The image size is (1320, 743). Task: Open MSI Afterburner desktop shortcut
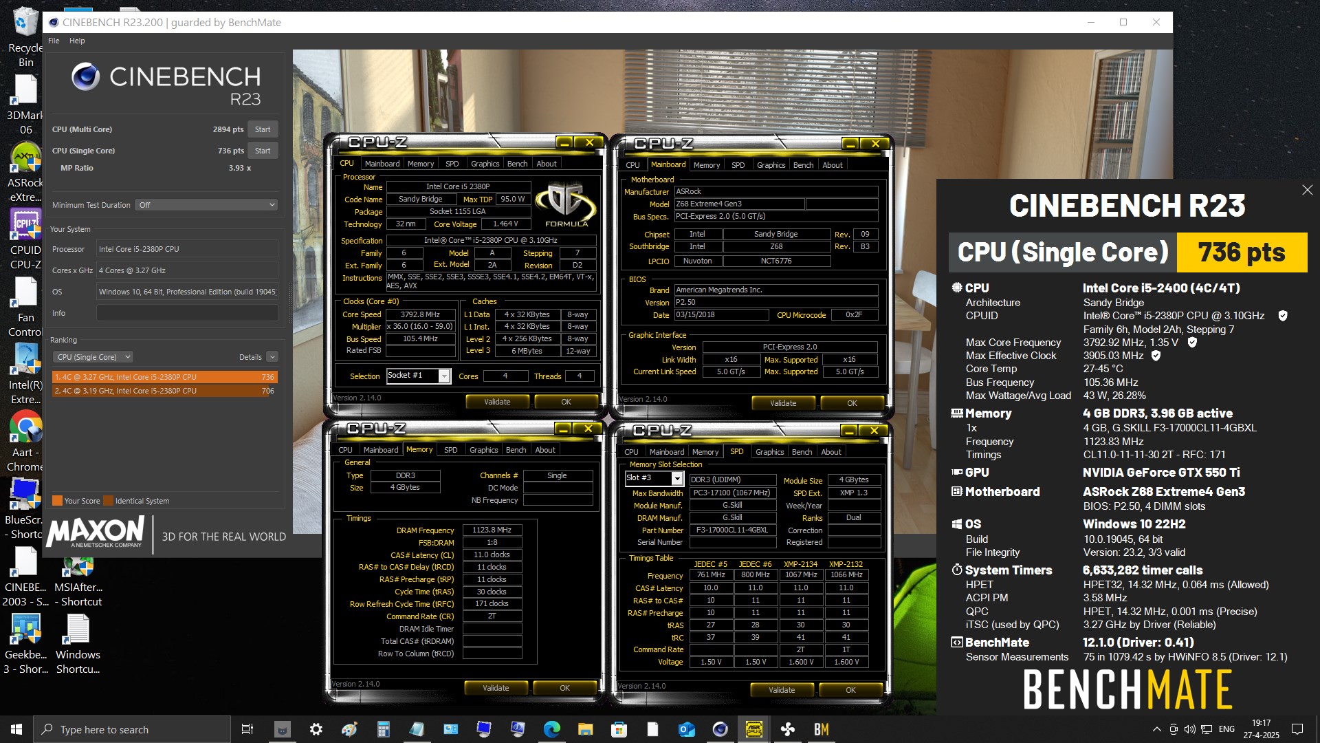coord(78,581)
